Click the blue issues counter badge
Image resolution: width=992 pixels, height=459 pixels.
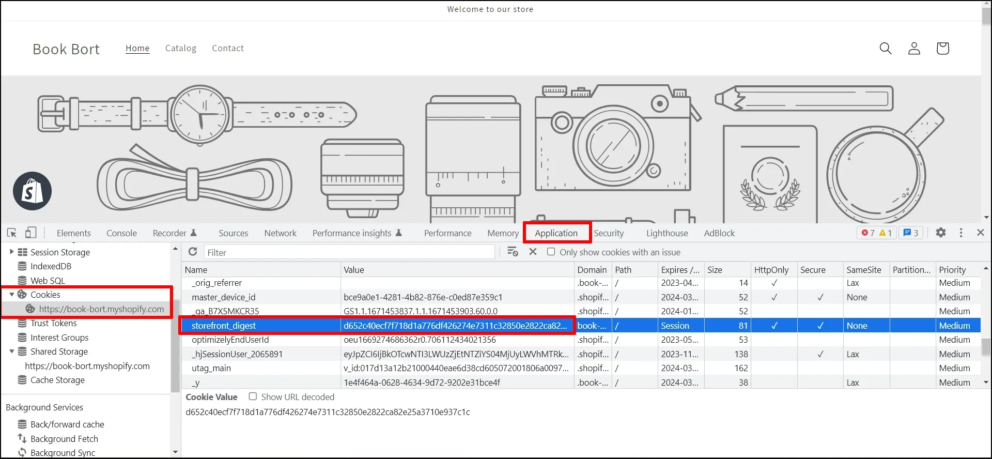(911, 233)
